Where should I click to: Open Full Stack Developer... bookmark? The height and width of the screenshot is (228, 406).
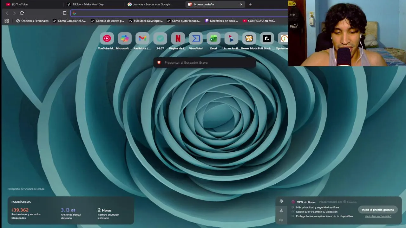146,21
